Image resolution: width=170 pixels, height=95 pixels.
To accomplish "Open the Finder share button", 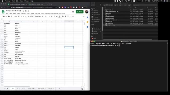I will click(x=125, y=5).
